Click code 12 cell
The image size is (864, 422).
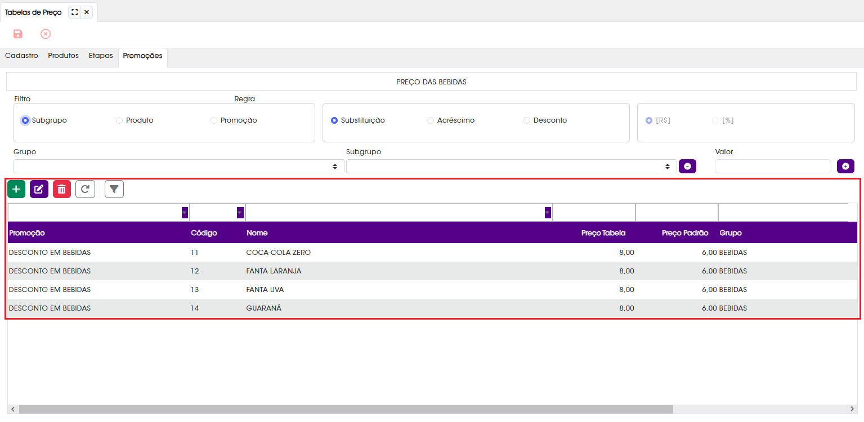pos(195,271)
